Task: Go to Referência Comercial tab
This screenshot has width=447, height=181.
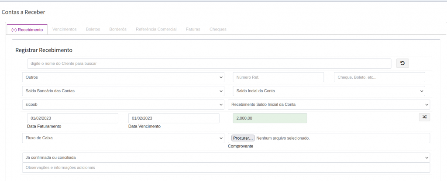Action: [x=156, y=29]
